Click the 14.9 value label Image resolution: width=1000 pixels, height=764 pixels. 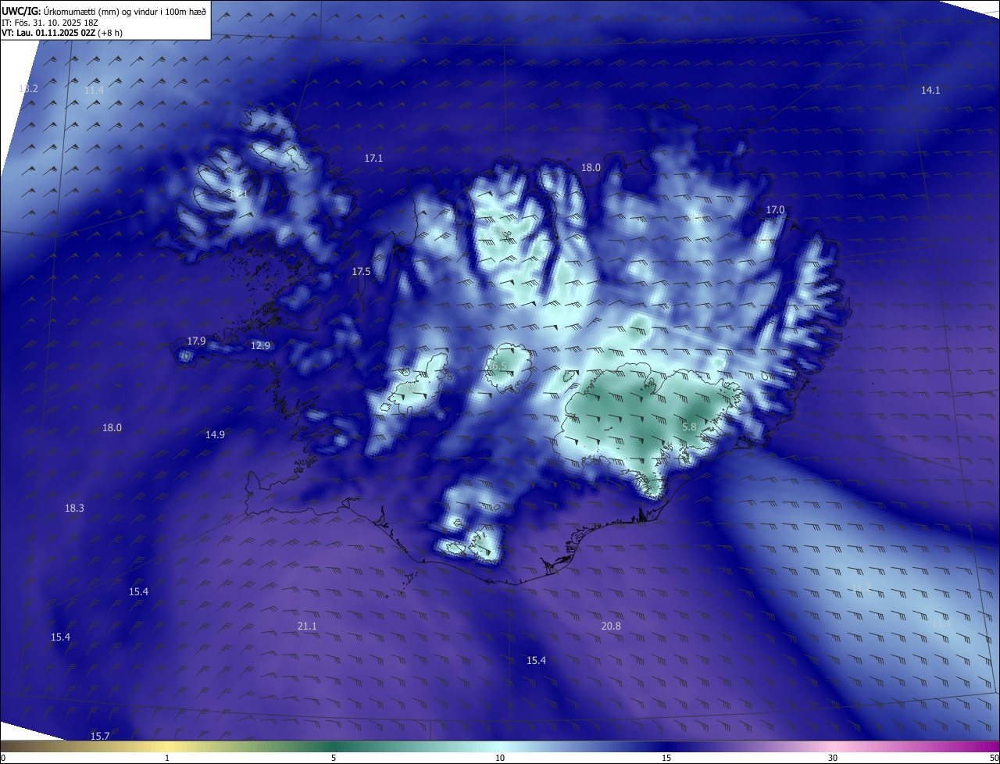(x=215, y=435)
